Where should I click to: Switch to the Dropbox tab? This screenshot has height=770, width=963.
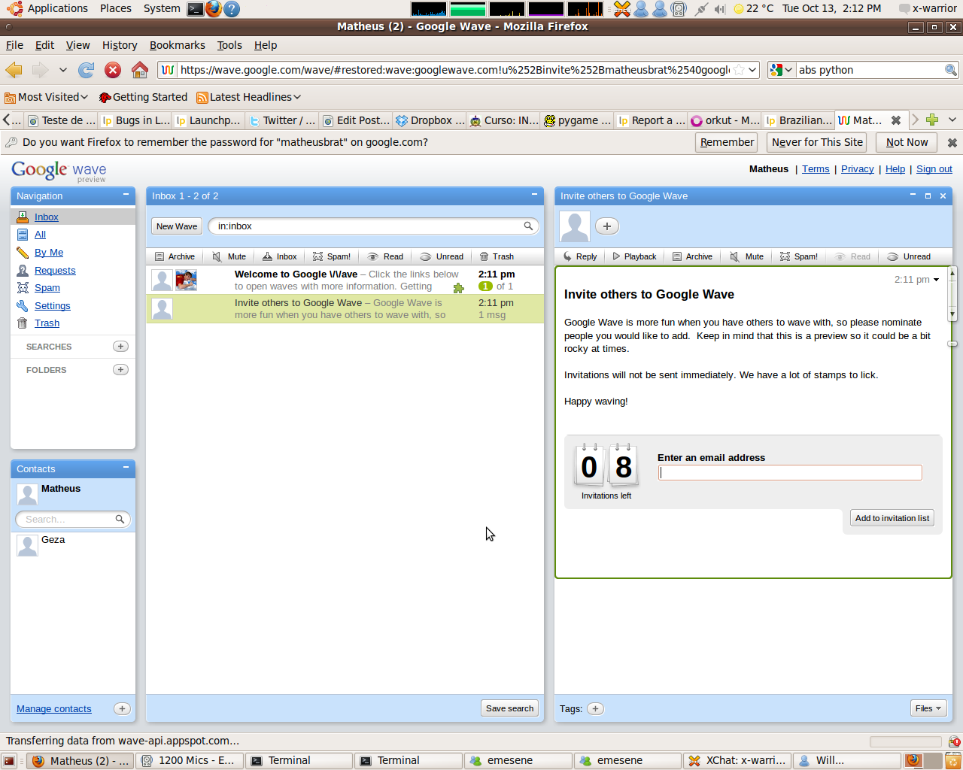tap(430, 120)
